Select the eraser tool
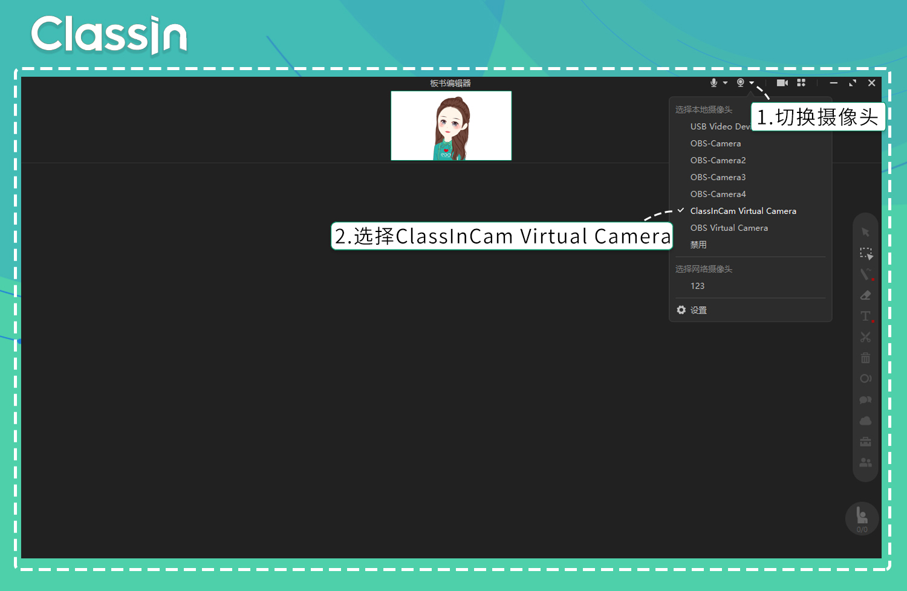 (865, 295)
